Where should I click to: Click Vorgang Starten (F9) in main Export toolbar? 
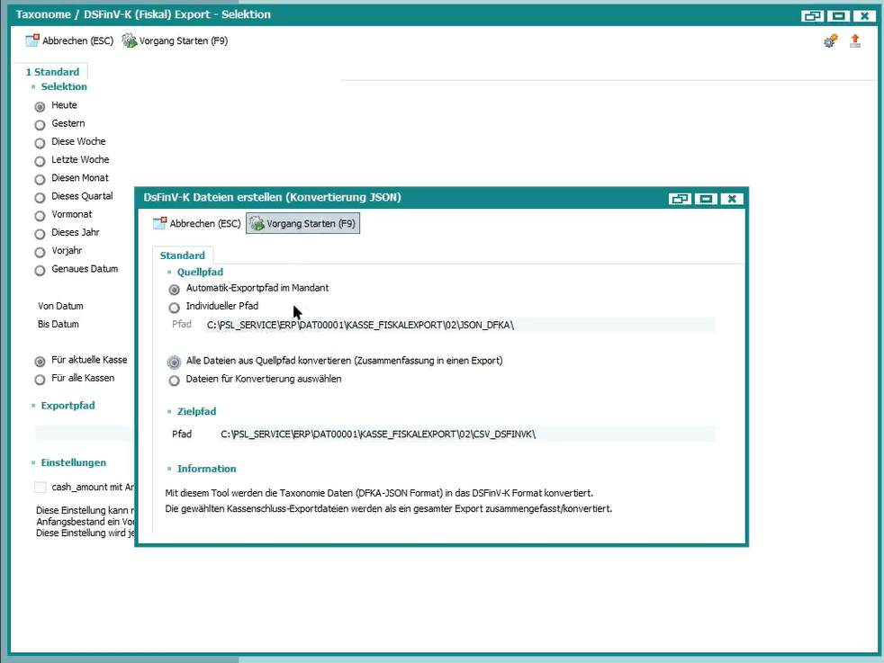tap(175, 41)
